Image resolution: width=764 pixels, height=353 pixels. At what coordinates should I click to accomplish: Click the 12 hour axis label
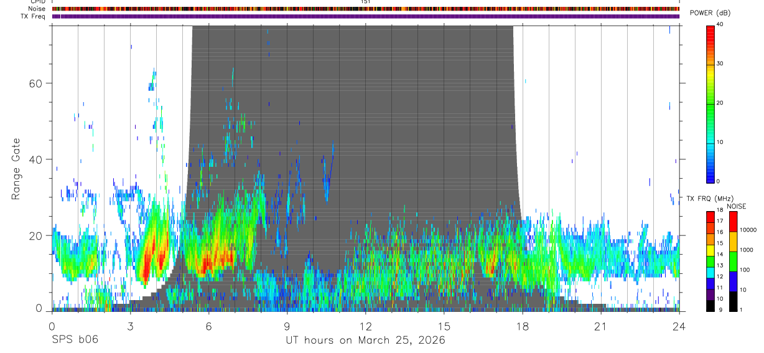click(365, 326)
